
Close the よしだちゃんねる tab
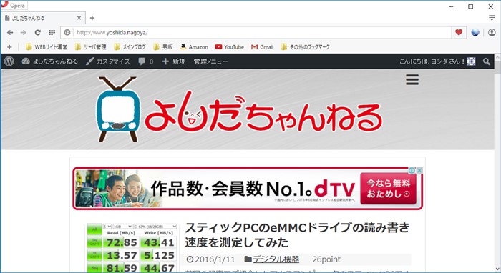coord(79,18)
